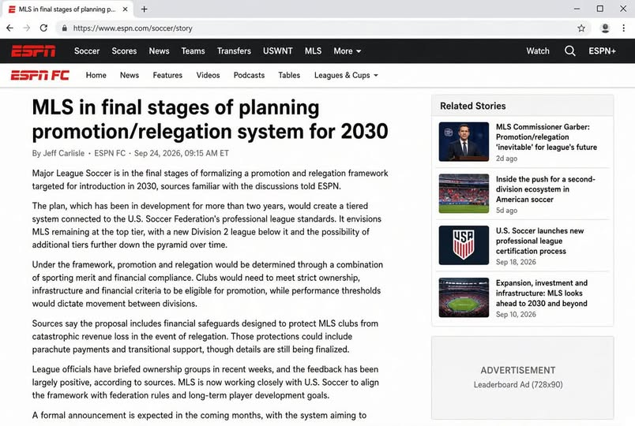Viewport: 635px width, 426px height.
Task: Click the '2d ago' story timestamp
Action: click(x=506, y=159)
